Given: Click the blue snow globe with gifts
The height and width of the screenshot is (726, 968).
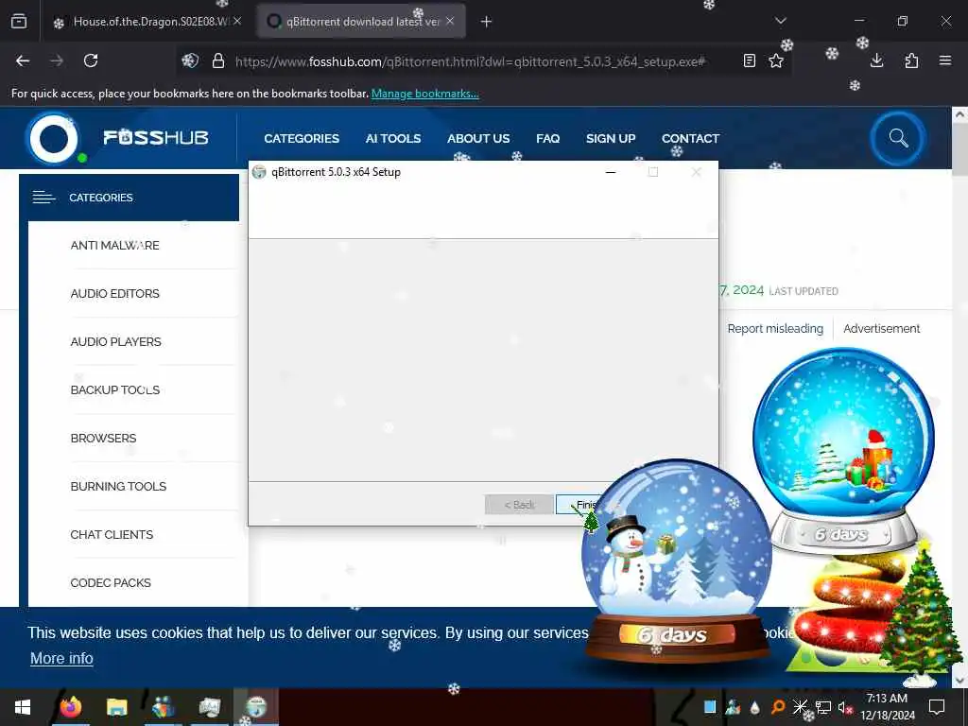Looking at the screenshot, I should click(843, 451).
